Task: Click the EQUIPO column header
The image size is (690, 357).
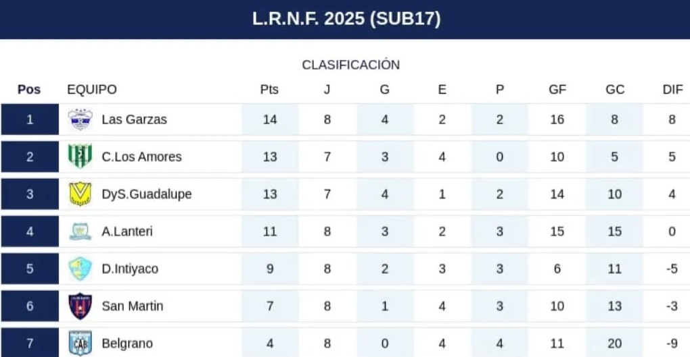Action: coord(92,90)
